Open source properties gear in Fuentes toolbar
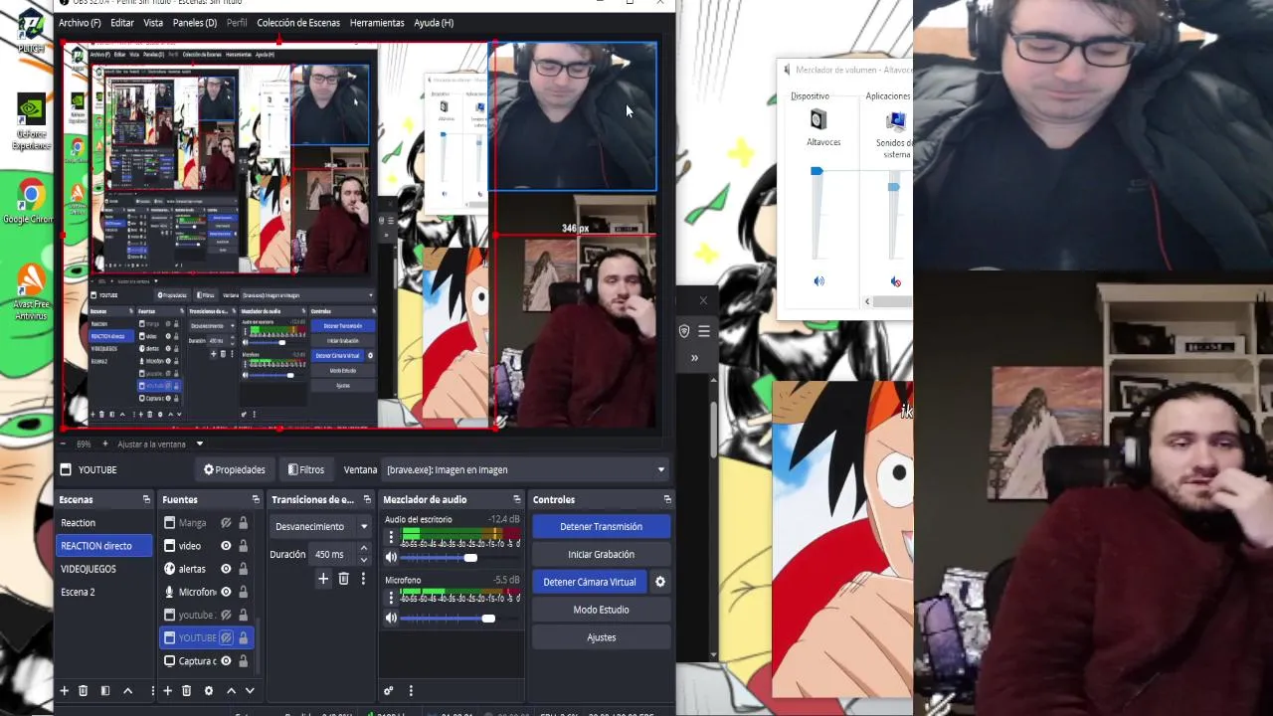The image size is (1273, 716). point(208,690)
